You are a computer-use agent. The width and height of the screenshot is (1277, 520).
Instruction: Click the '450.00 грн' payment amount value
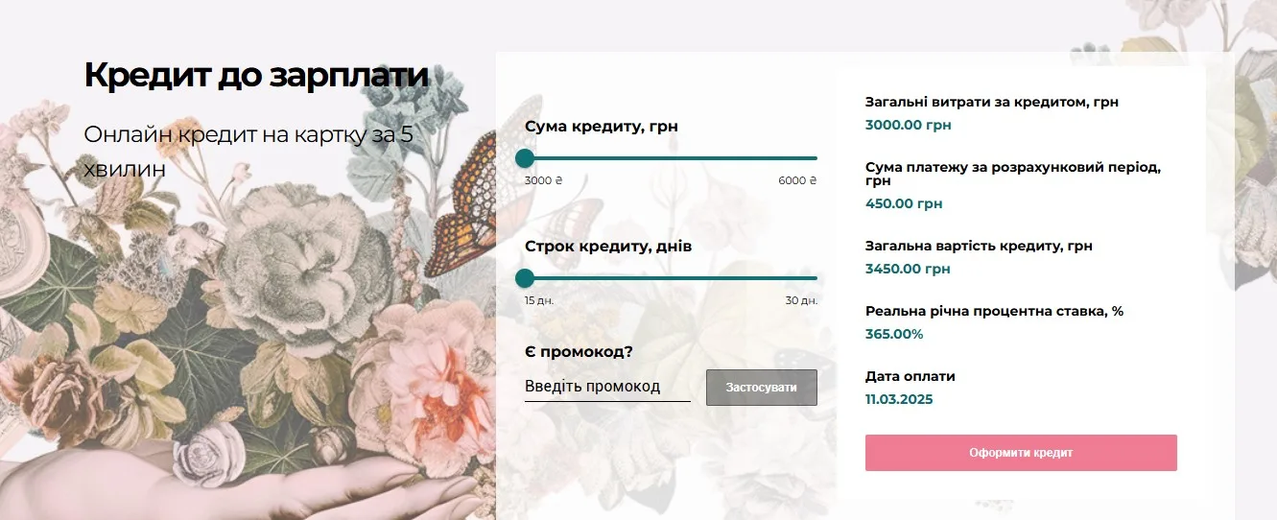coord(904,203)
